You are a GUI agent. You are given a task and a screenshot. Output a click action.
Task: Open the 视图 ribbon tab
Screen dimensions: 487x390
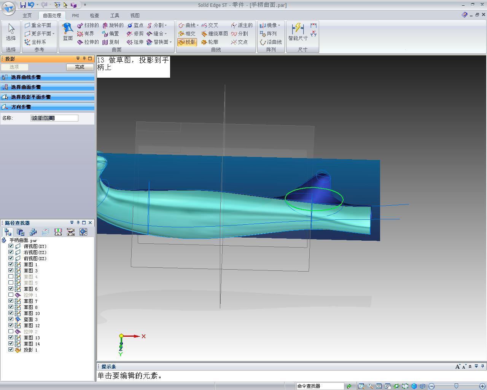click(x=135, y=16)
